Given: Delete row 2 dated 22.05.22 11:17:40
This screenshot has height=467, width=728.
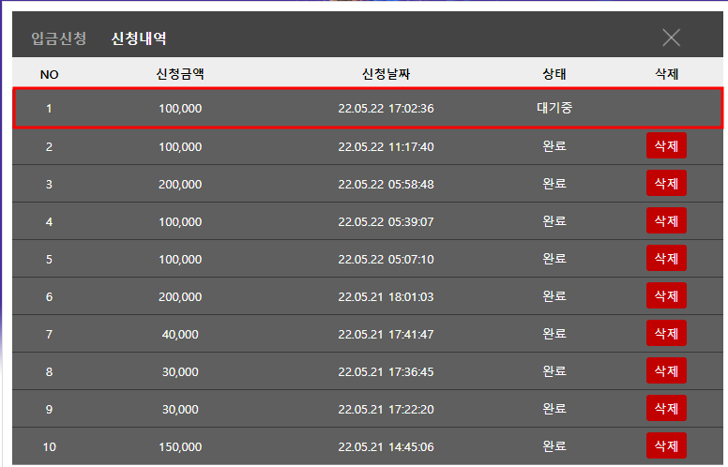Looking at the screenshot, I should click(x=666, y=145).
